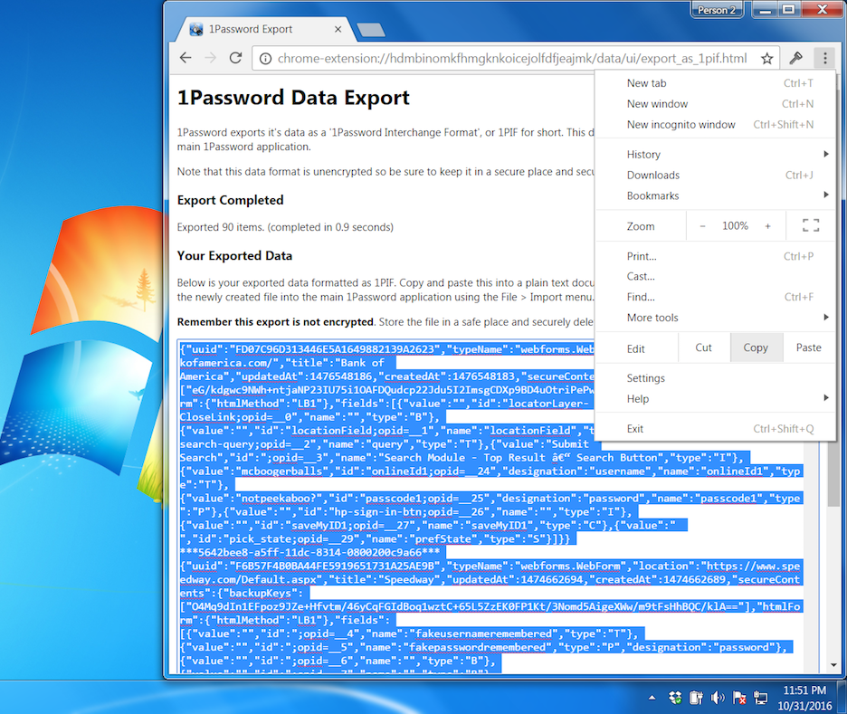Open Settings from the Chrome menu
The image size is (847, 714).
click(717, 378)
